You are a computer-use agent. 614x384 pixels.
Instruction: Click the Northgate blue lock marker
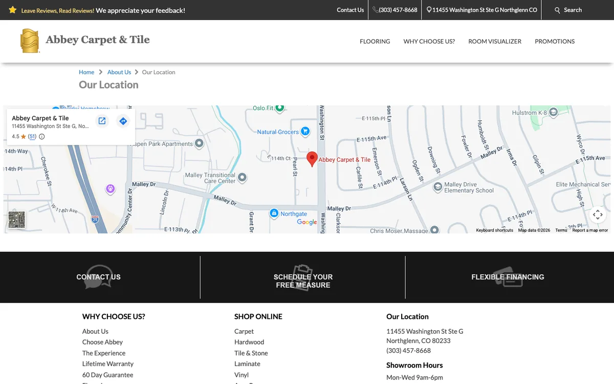(274, 214)
